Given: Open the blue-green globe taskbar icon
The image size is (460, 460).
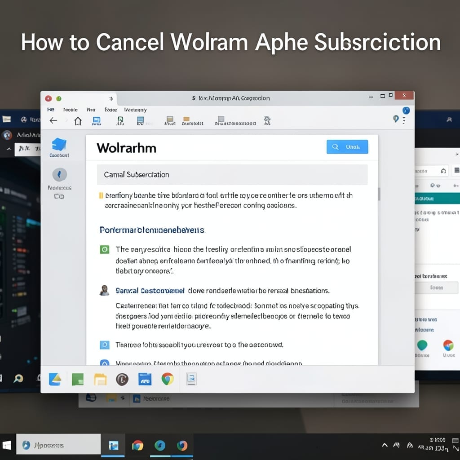Looking at the screenshot, I should [x=160, y=445].
